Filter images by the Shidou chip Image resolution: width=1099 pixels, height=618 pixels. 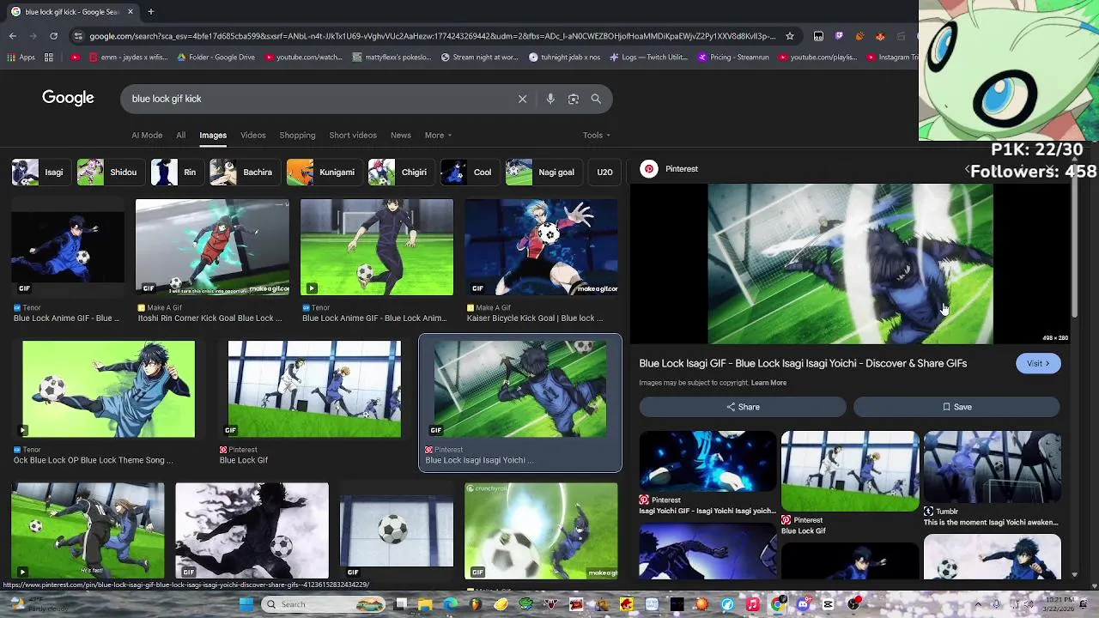tap(109, 173)
